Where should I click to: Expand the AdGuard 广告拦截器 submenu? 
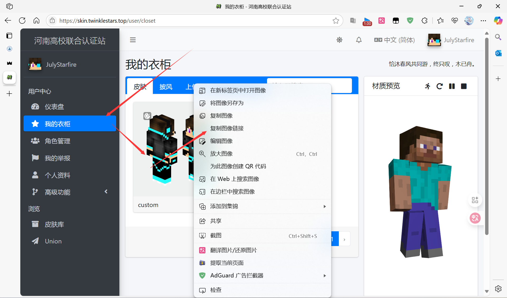tap(325, 275)
